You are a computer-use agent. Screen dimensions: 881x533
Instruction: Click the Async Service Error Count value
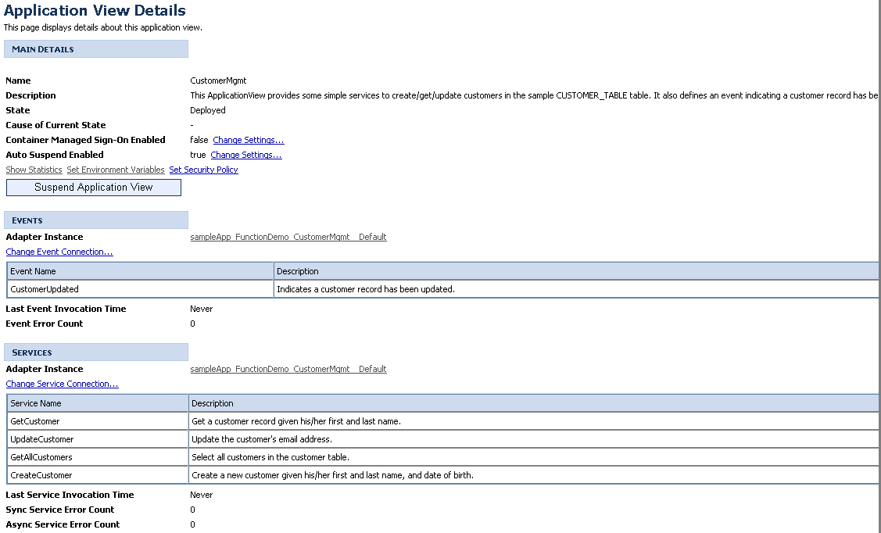pyautogui.click(x=193, y=524)
